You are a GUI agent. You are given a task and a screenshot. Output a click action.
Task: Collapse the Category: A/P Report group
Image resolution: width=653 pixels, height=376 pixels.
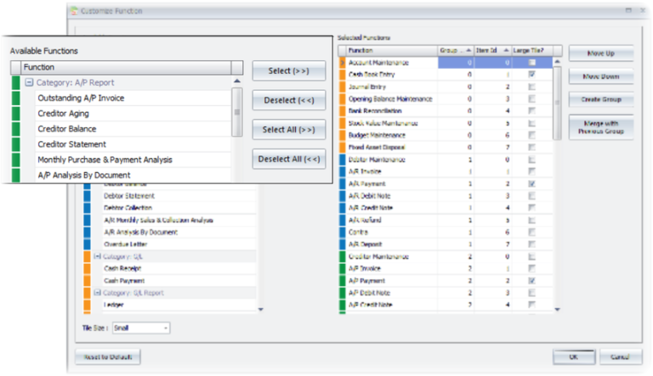tap(29, 83)
